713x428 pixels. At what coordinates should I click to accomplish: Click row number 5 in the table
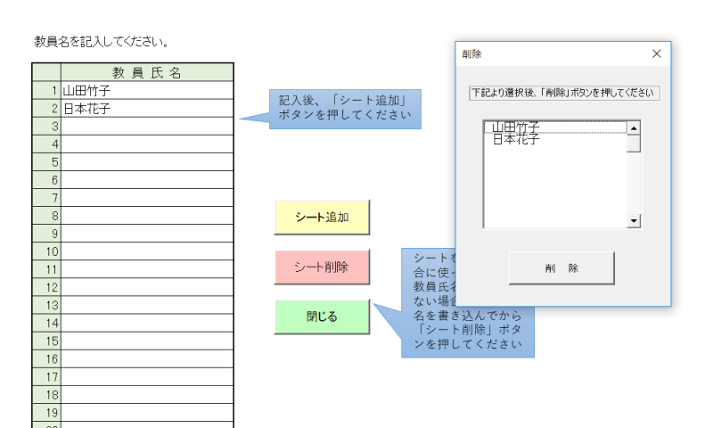coord(47,161)
